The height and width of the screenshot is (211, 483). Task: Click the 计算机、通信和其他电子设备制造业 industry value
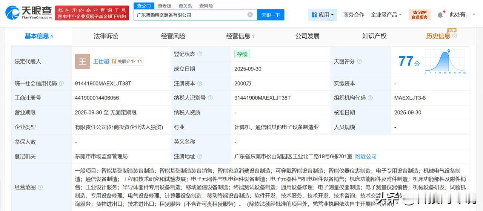(x=277, y=127)
